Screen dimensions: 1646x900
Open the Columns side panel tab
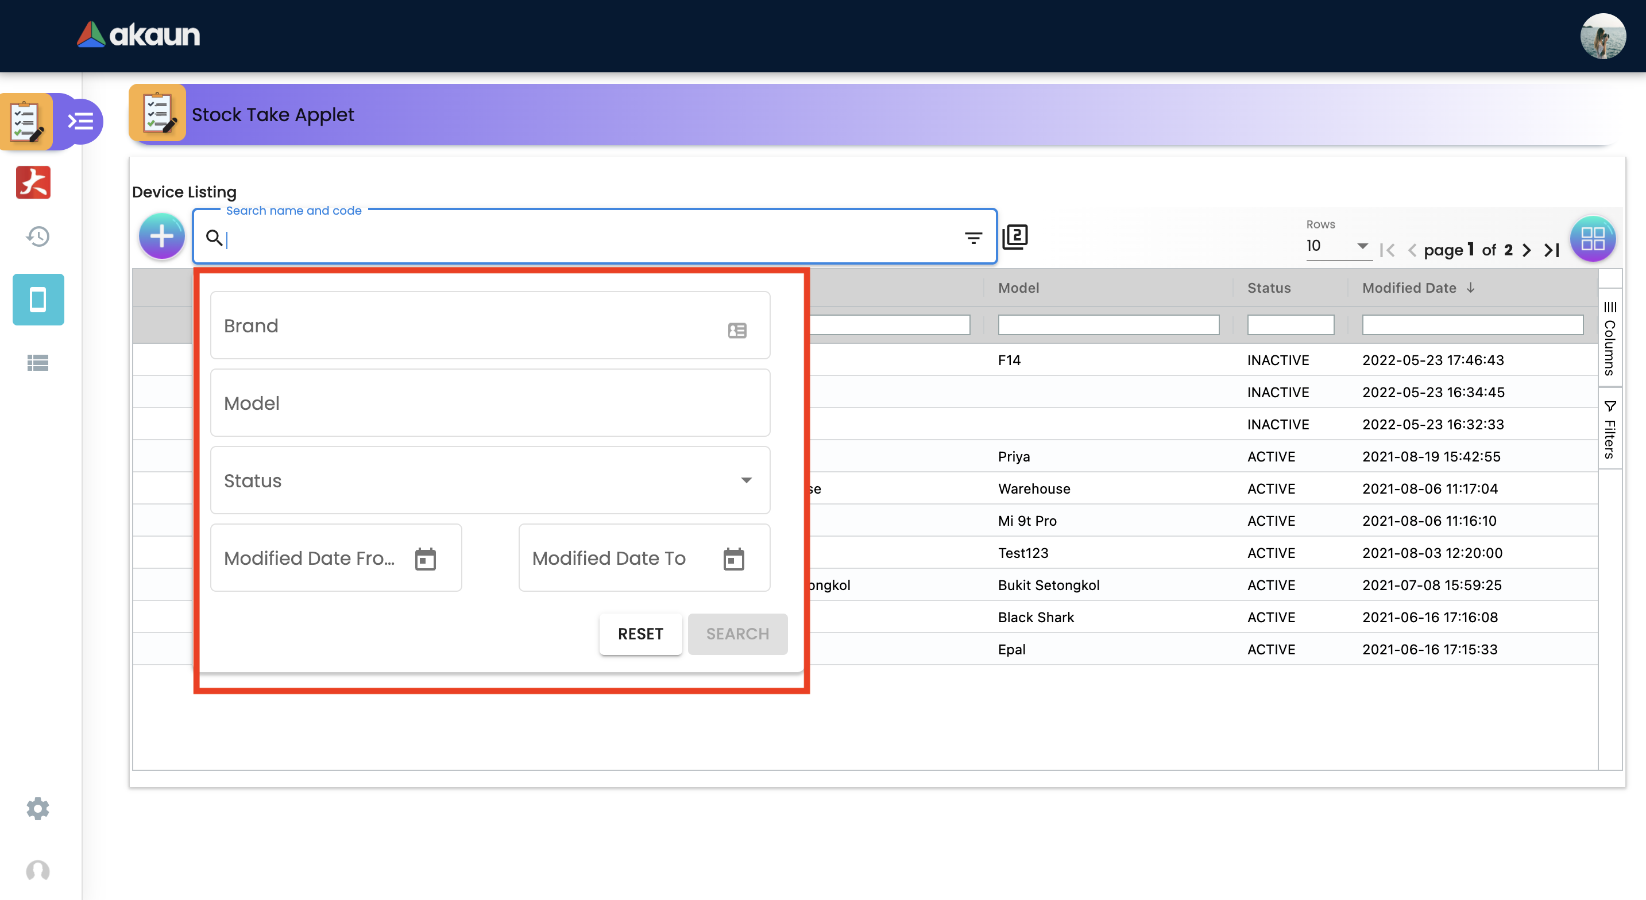tap(1610, 339)
